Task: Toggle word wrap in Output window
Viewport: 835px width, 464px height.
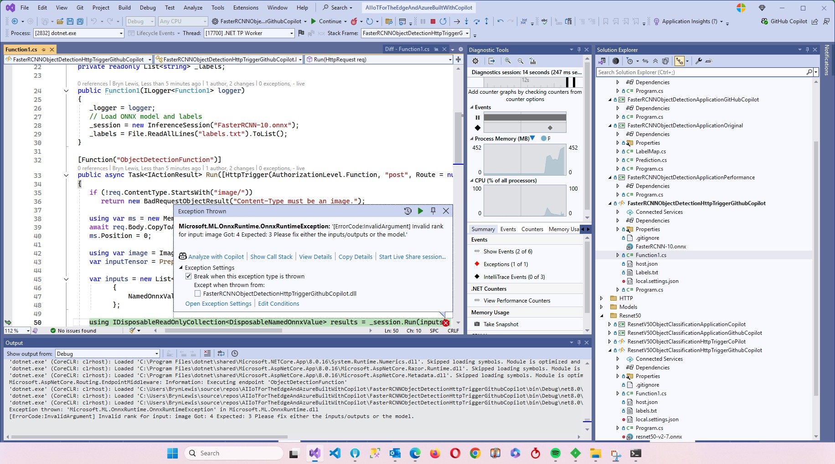Action: [221, 353]
